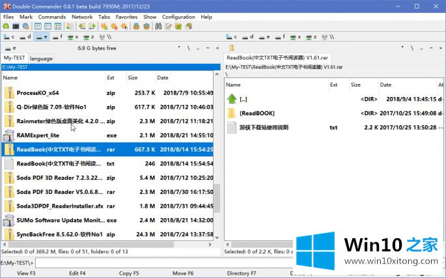Screen dimensions: 446x278
Task: Select the RAMExpert_lite exe file
Action: point(107,135)
